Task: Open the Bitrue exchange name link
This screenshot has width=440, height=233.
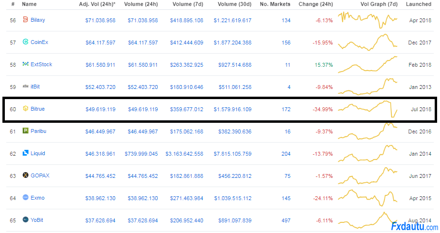Action: tap(38, 109)
